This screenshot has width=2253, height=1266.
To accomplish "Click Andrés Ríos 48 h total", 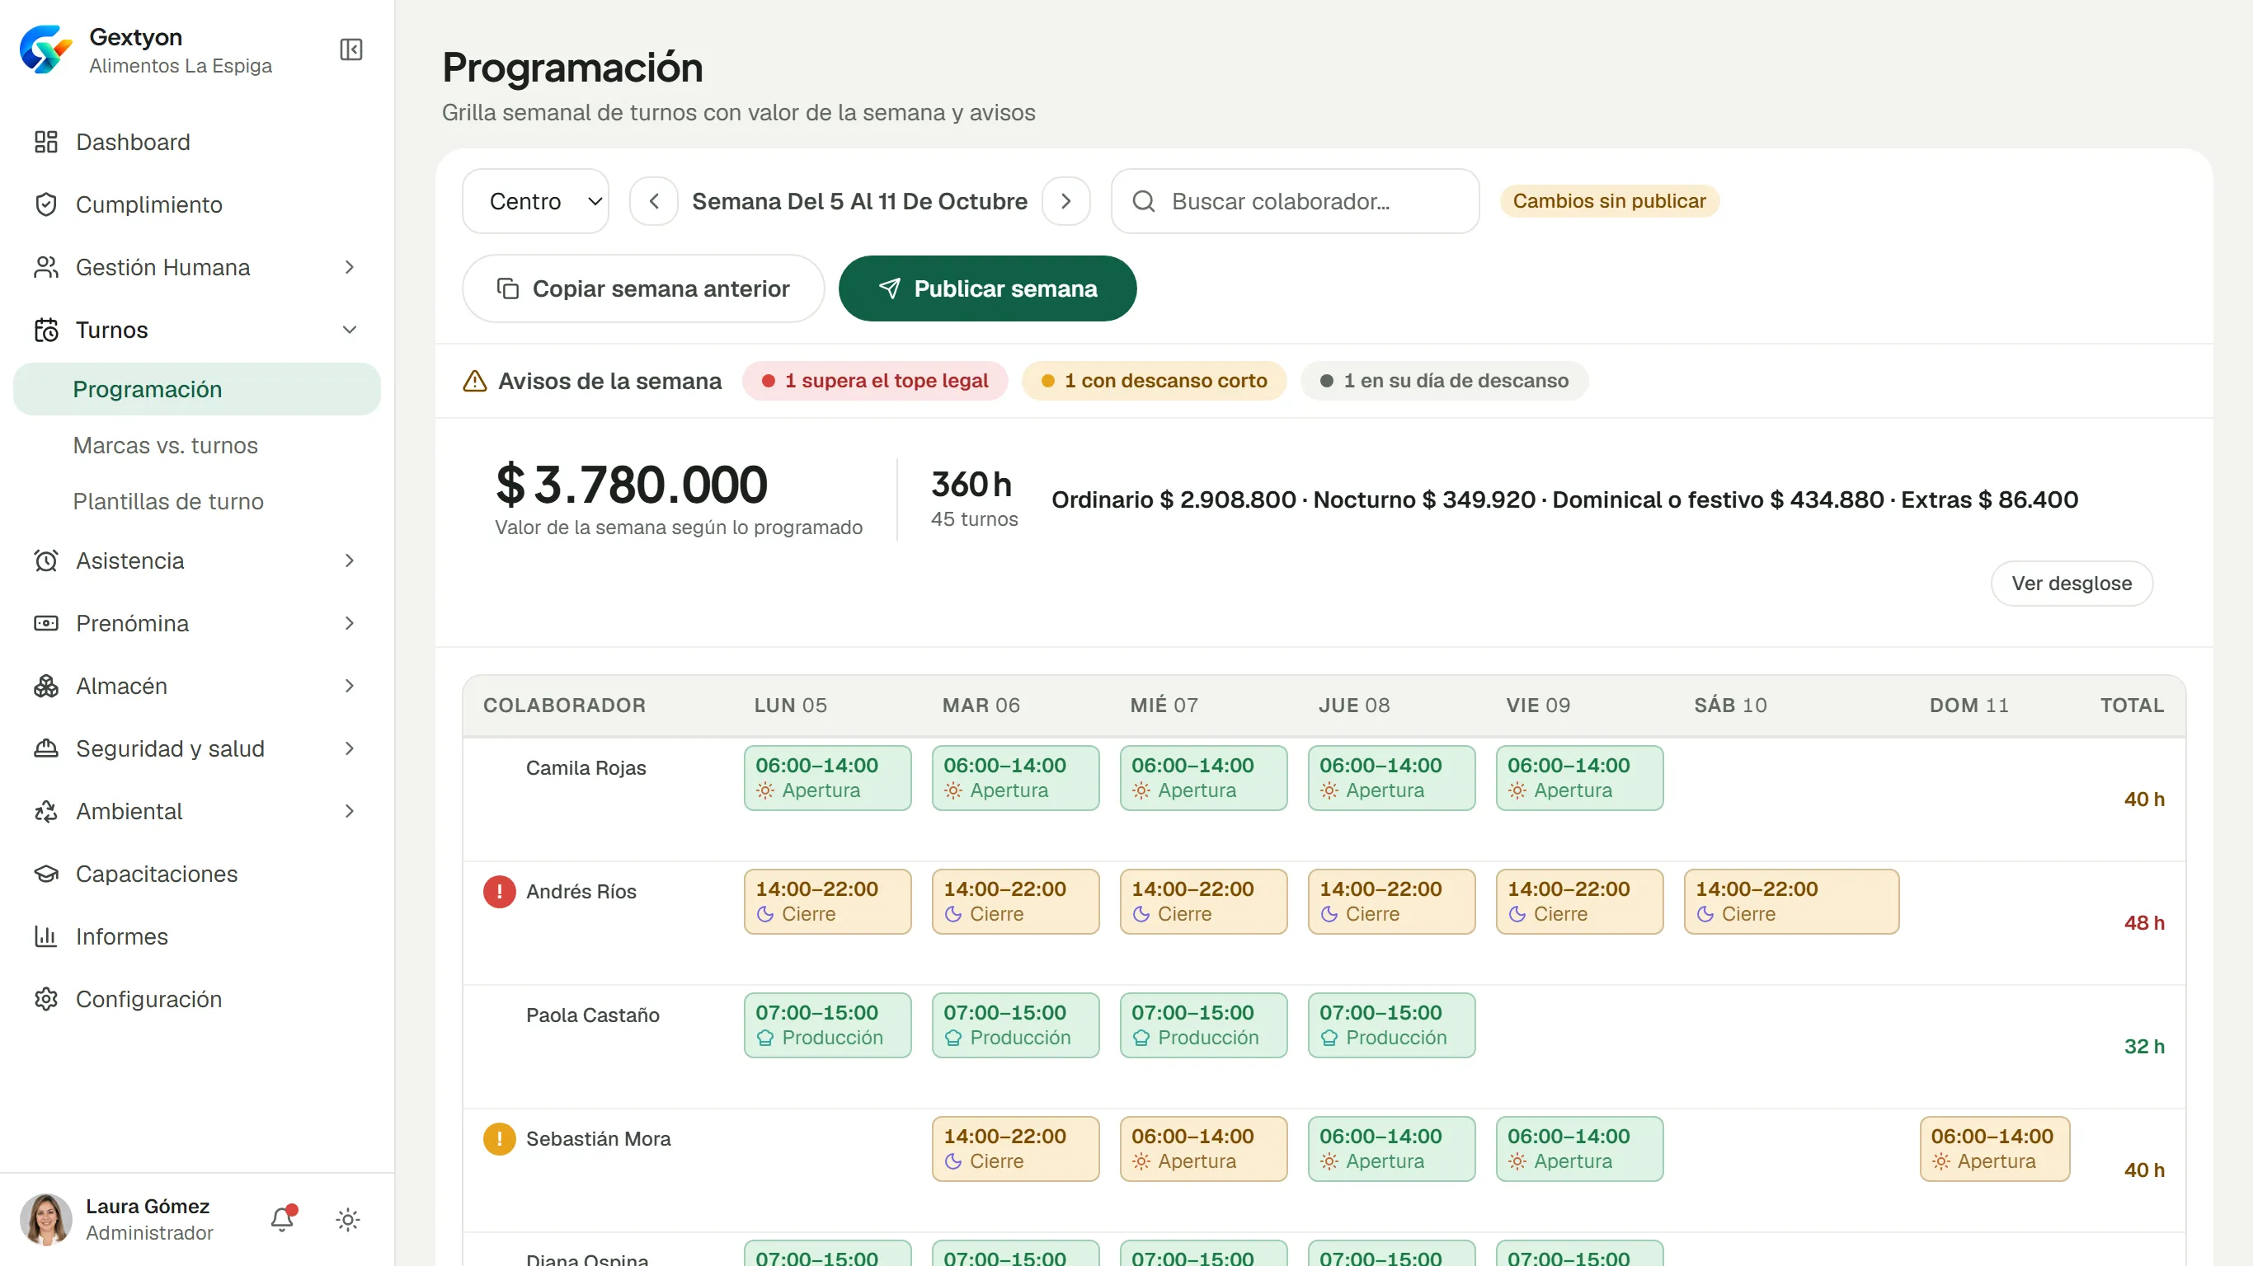I will [2143, 922].
